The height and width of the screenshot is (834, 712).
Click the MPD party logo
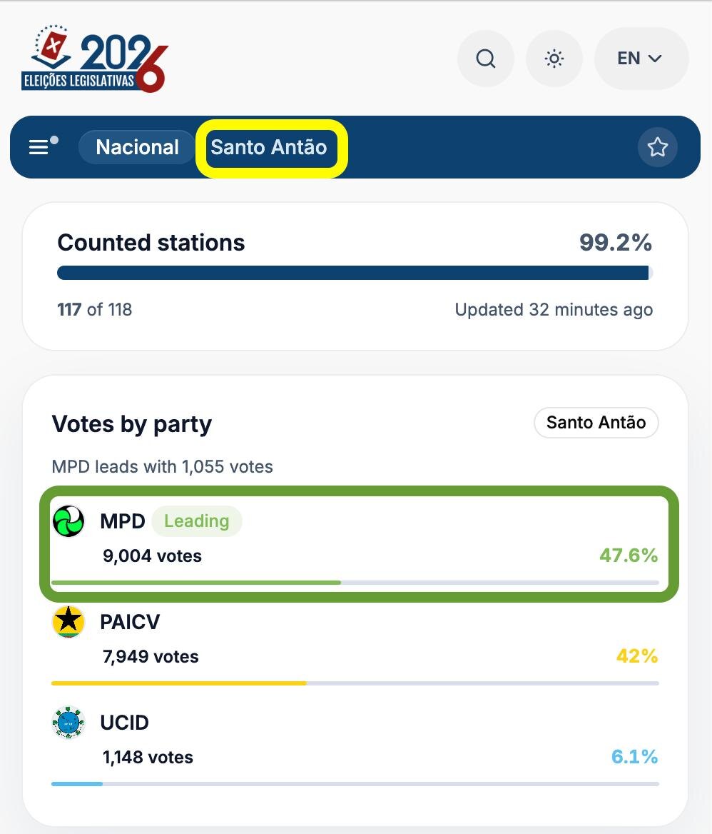click(68, 521)
